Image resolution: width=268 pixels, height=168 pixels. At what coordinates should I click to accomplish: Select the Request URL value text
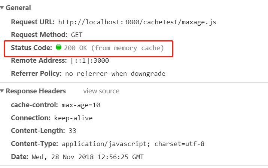coord(137,22)
